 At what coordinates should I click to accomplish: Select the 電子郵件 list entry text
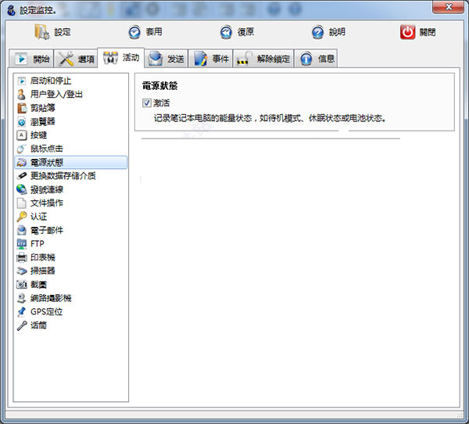coord(47,230)
